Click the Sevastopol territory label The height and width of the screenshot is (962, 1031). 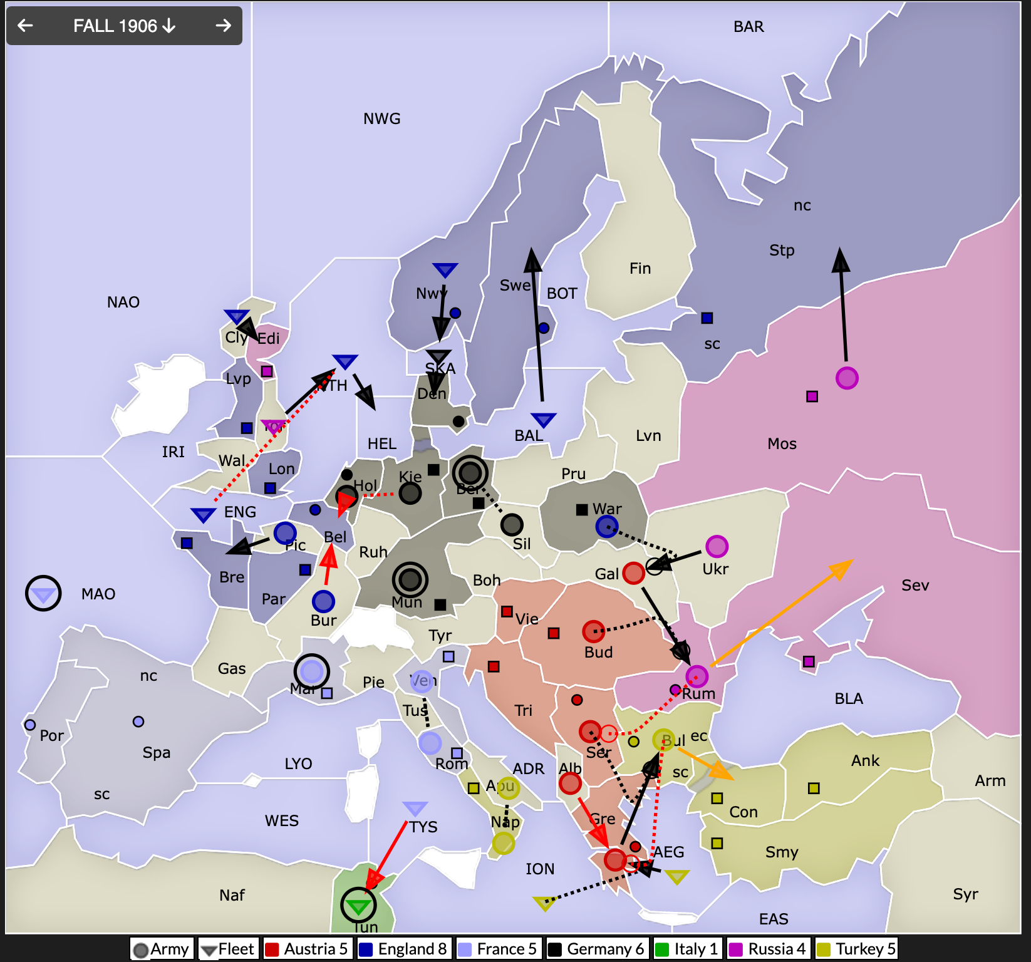pos(914,586)
